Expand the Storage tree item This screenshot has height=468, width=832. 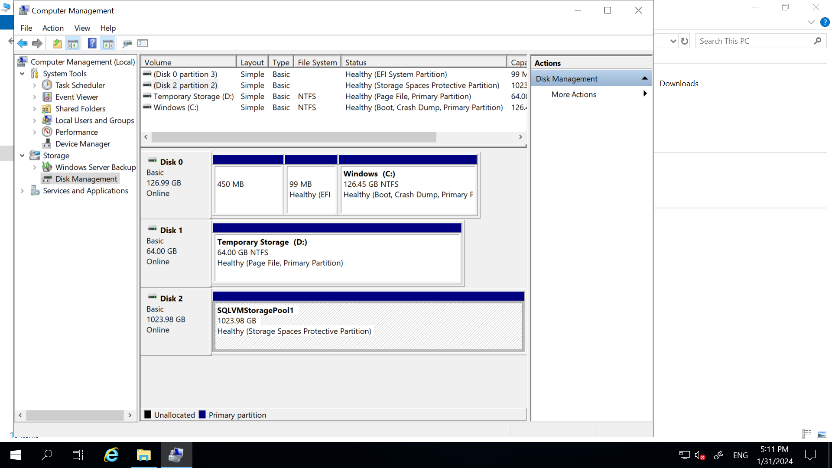(21, 156)
